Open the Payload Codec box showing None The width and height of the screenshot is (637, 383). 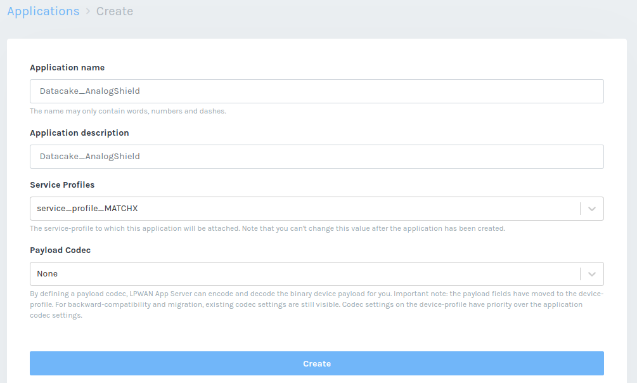[x=304, y=274]
